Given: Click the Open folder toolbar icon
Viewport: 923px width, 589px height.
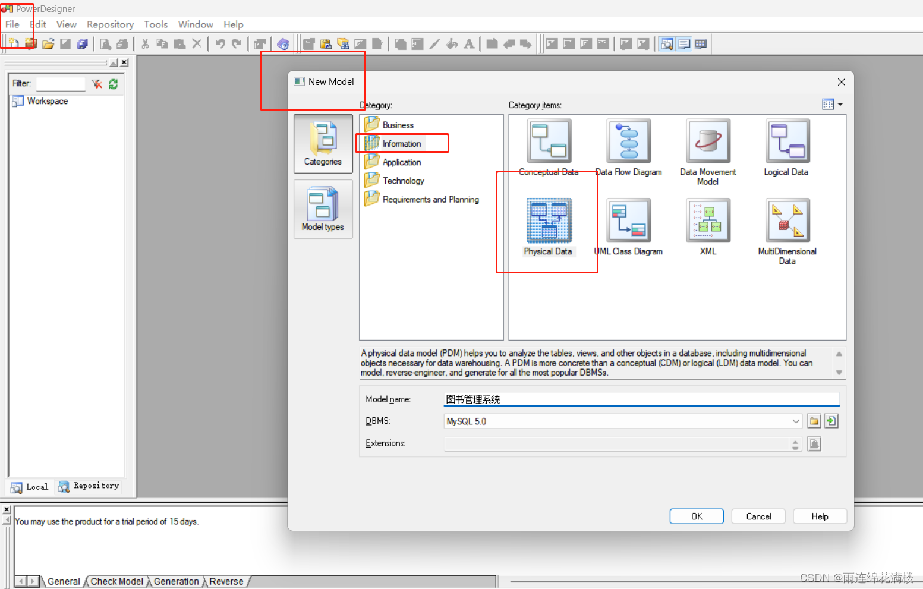Looking at the screenshot, I should (48, 43).
